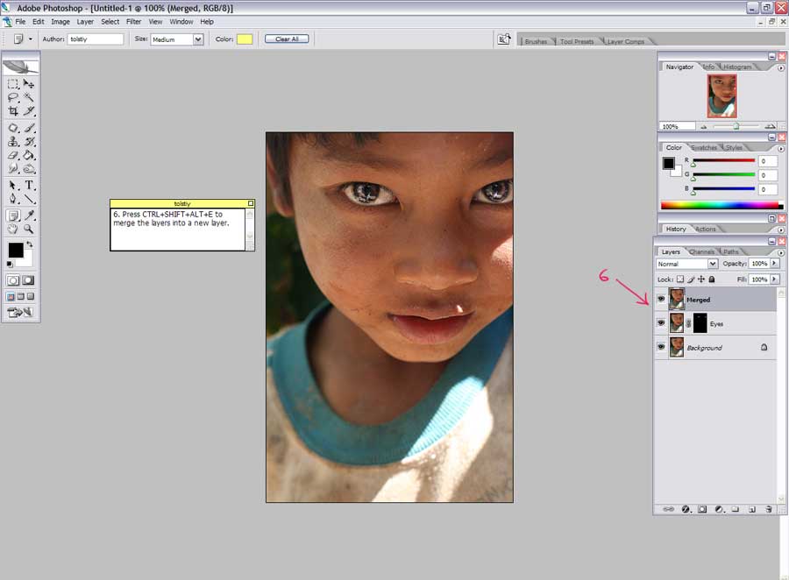This screenshot has height=580, width=789.
Task: Pick the Type tool
Action: pyautogui.click(x=29, y=185)
